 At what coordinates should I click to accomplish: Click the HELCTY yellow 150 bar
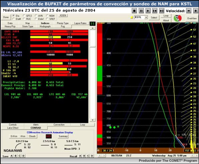pos(45,37)
